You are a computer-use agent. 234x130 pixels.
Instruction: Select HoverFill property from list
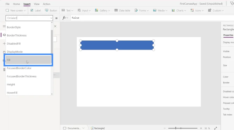point(28,93)
